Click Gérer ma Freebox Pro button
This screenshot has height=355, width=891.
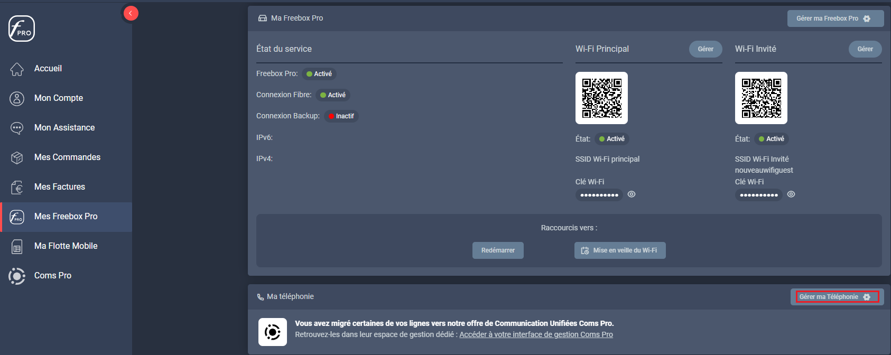pyautogui.click(x=836, y=18)
